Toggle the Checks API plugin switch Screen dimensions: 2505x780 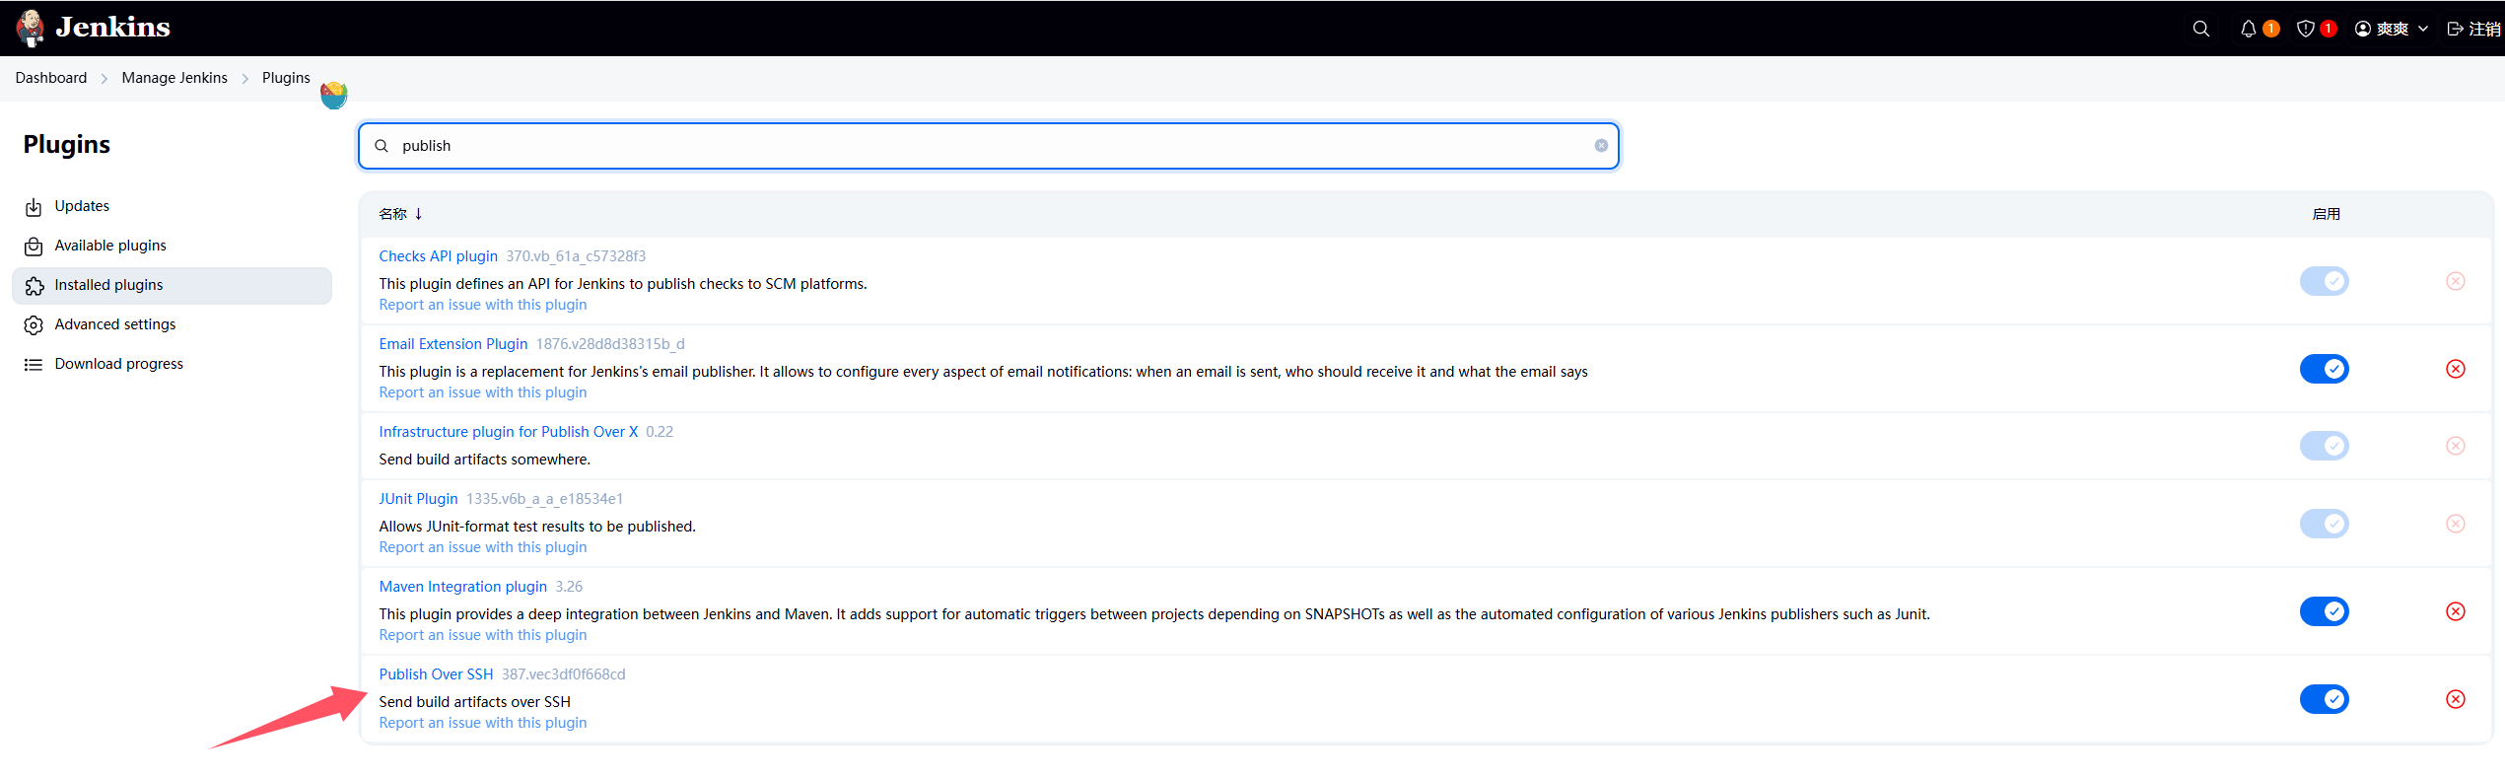pos(2325,281)
